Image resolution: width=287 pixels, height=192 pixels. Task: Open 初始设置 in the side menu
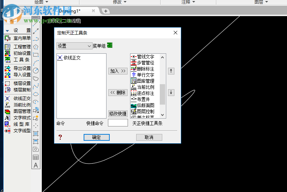[18, 53]
